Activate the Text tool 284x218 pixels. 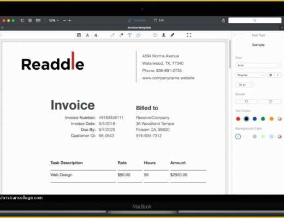(129, 35)
